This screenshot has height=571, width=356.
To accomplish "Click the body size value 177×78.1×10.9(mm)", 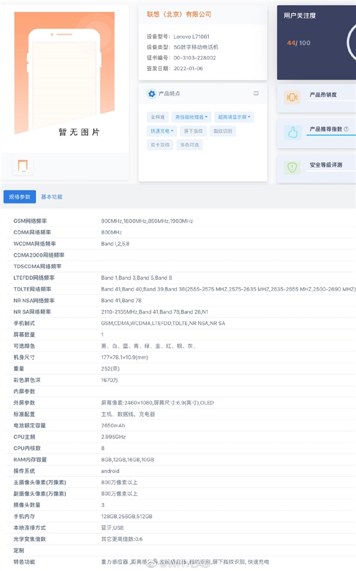I will point(125,357).
